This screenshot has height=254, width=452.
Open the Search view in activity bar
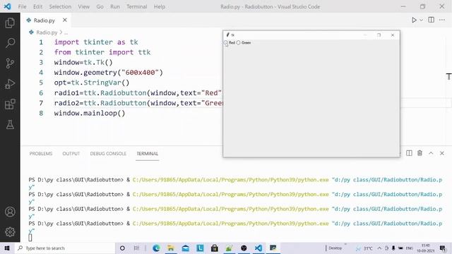click(10, 43)
